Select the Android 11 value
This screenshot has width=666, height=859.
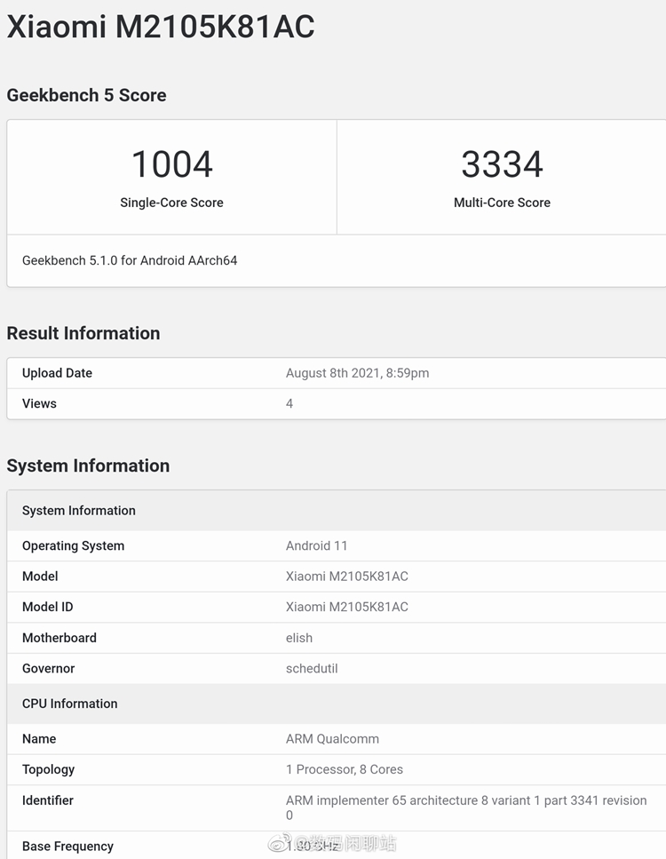tap(316, 545)
